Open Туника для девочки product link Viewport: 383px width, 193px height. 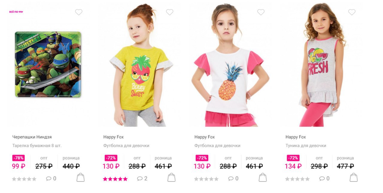click(306, 146)
